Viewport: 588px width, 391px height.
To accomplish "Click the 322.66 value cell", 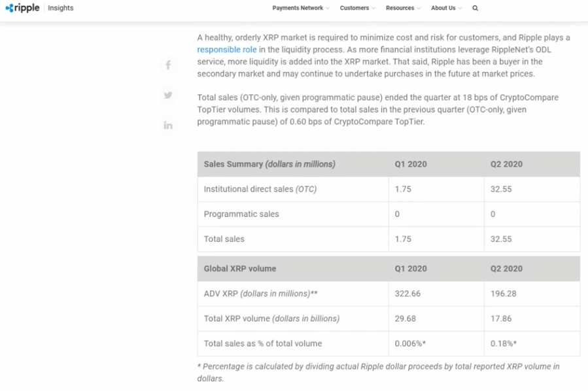I will (x=407, y=294).
